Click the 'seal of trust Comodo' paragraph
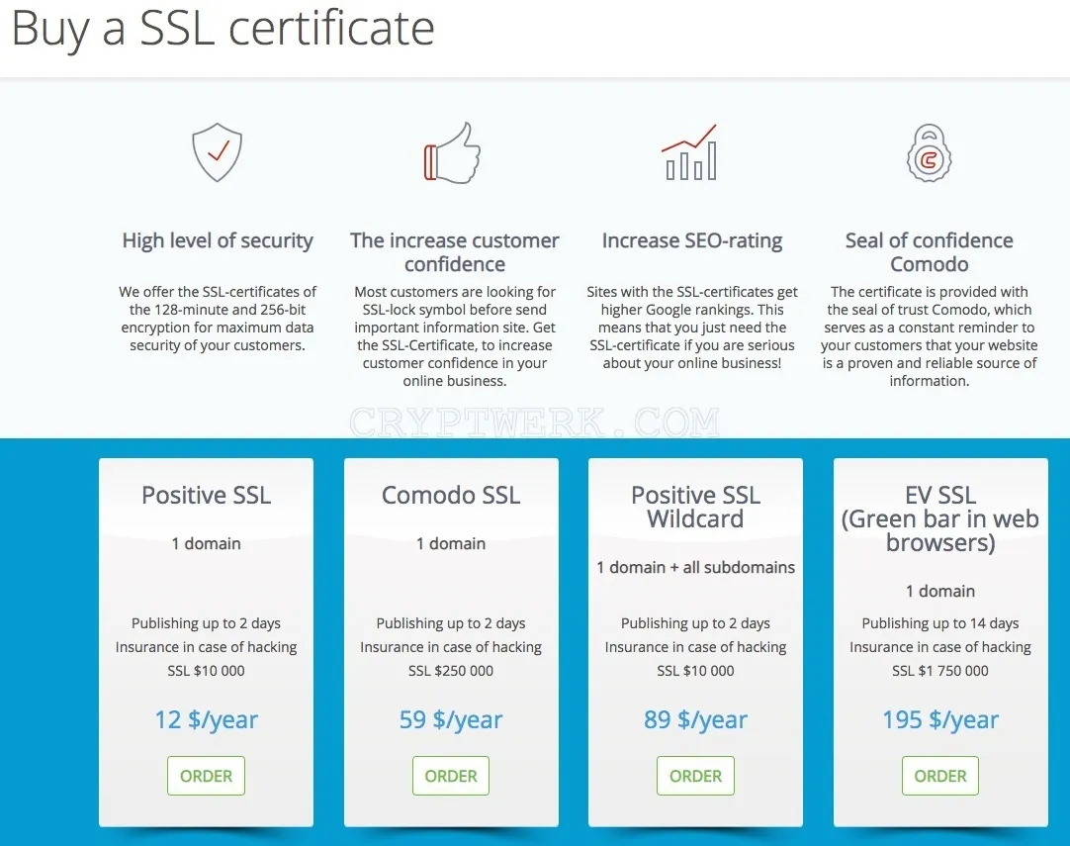 click(x=929, y=336)
